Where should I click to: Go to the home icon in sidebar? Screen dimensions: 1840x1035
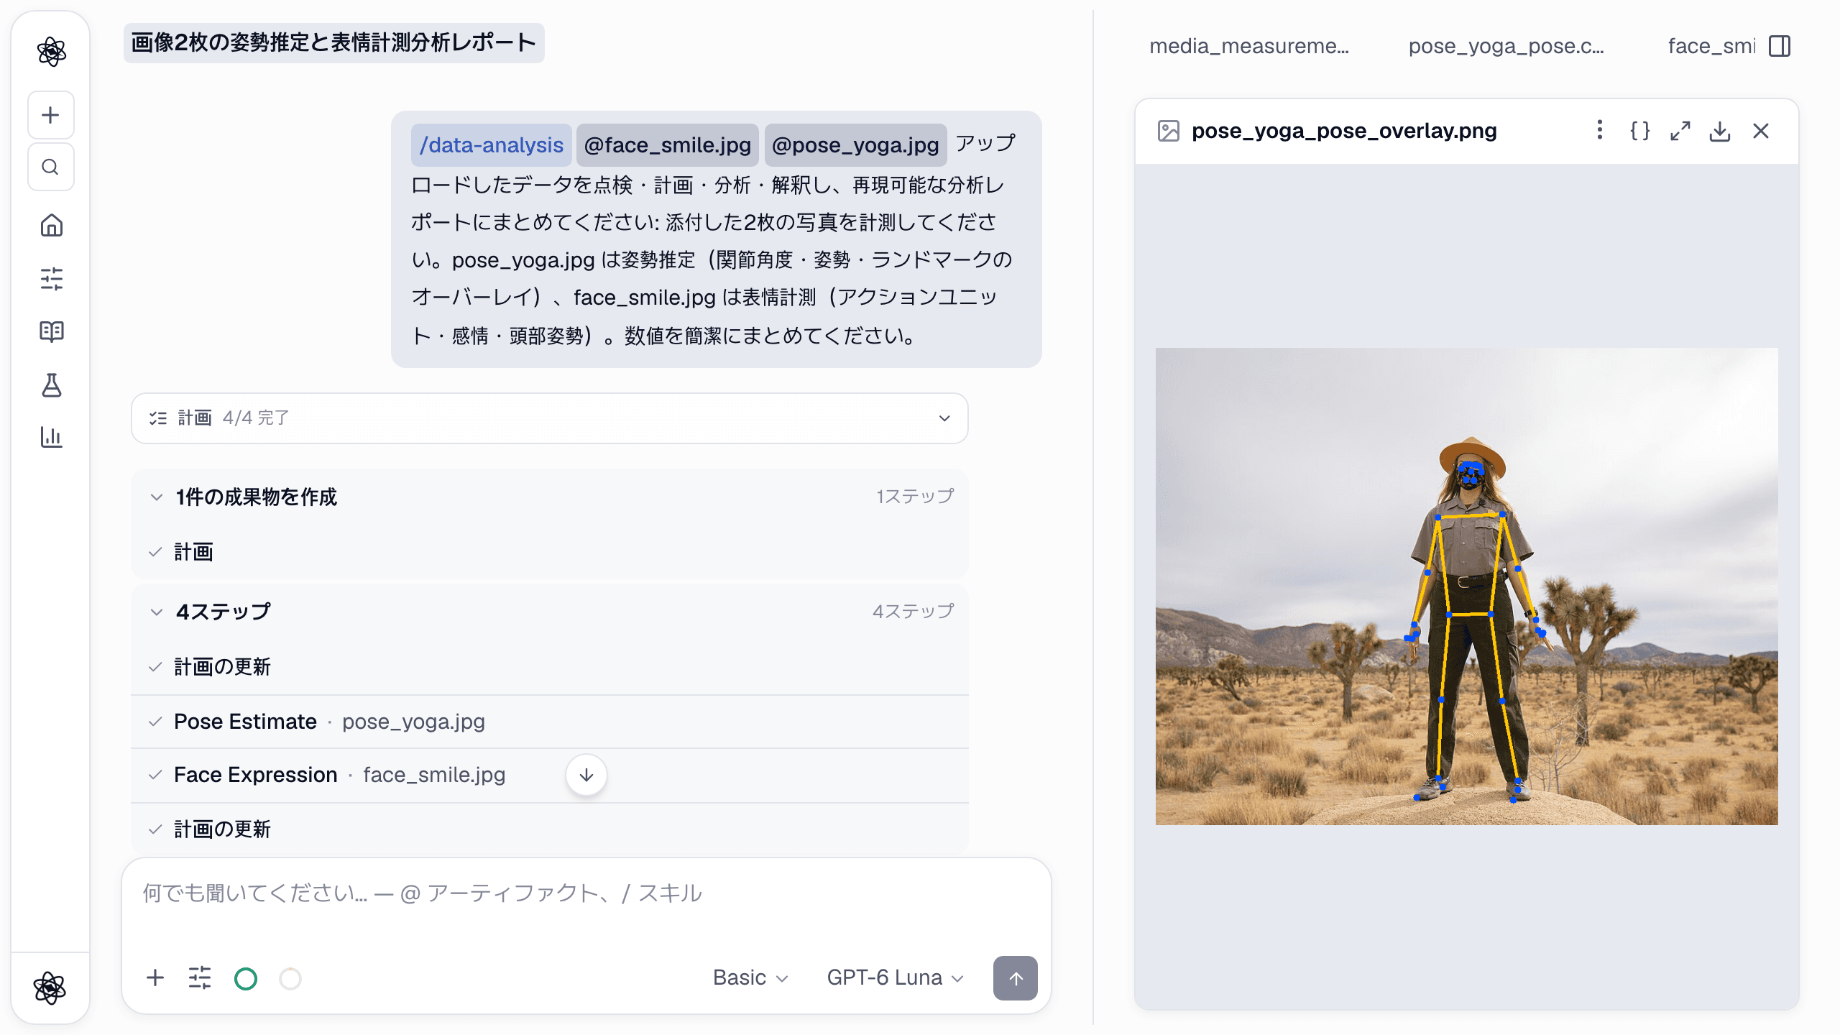tap(51, 226)
